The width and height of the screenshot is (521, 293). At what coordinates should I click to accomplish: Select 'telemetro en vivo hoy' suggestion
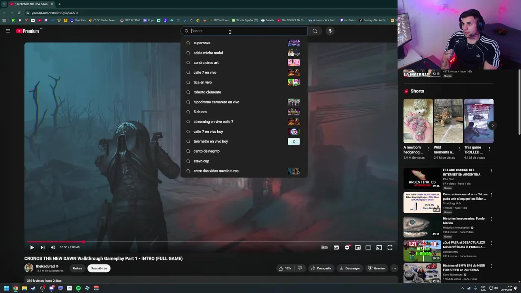point(244,141)
